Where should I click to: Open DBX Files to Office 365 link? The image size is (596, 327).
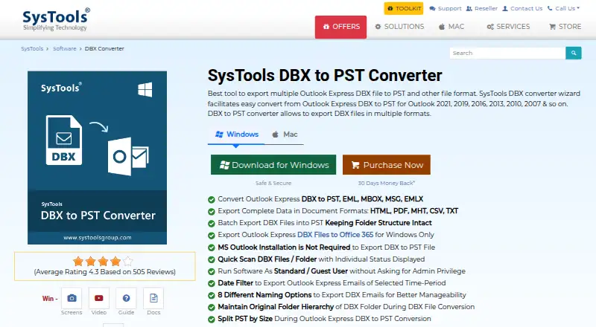click(x=335, y=235)
